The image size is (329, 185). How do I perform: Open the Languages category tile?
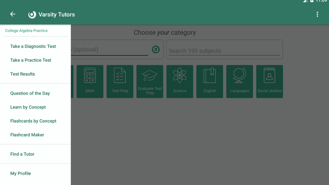tap(240, 81)
